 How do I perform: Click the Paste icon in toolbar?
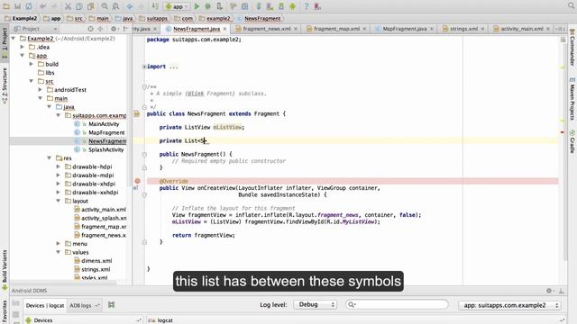pyautogui.click(x=90, y=6)
